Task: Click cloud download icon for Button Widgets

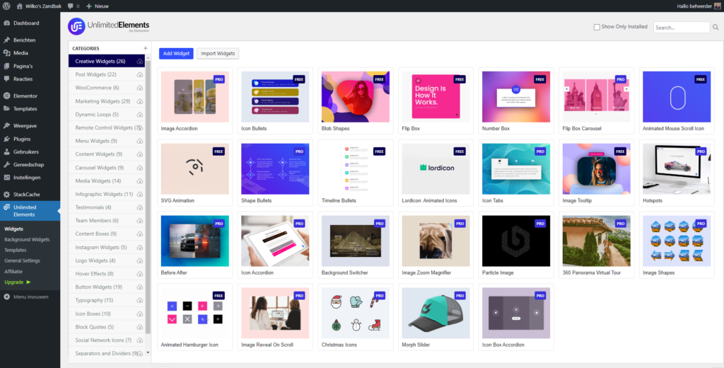Action: tap(140, 287)
